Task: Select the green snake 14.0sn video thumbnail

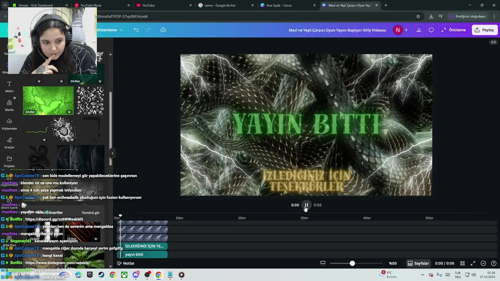Action: click(48, 100)
